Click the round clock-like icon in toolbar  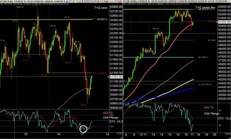tap(86, 1)
